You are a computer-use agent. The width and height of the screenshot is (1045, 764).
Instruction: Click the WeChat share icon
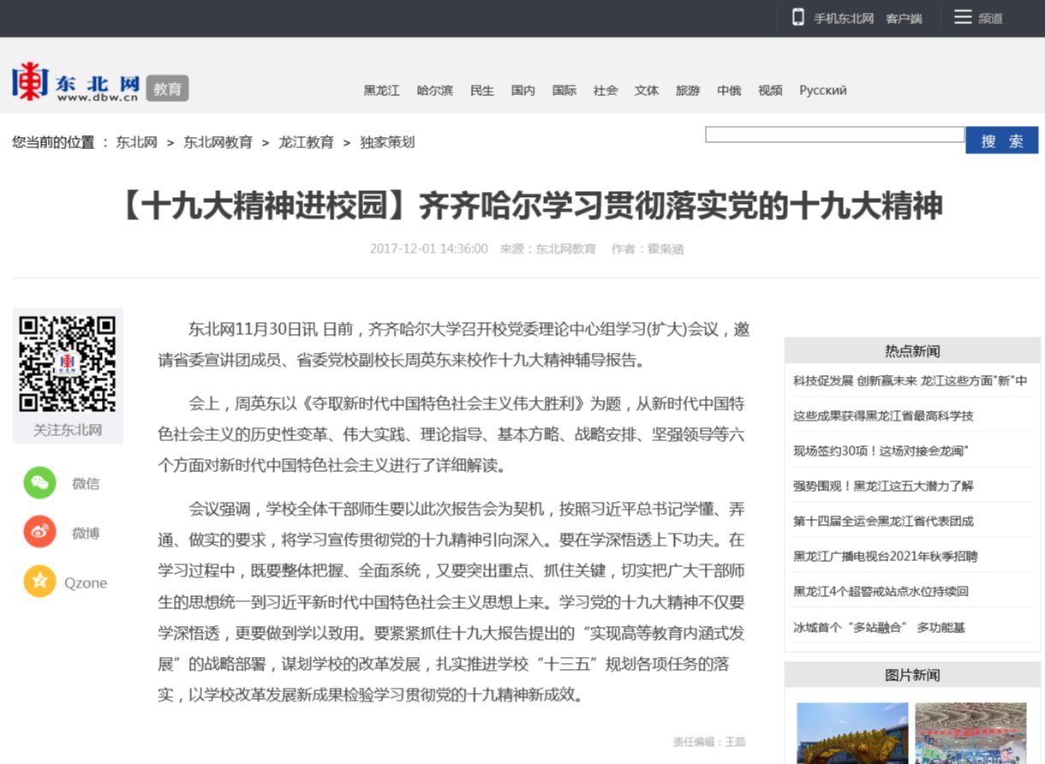(39, 483)
